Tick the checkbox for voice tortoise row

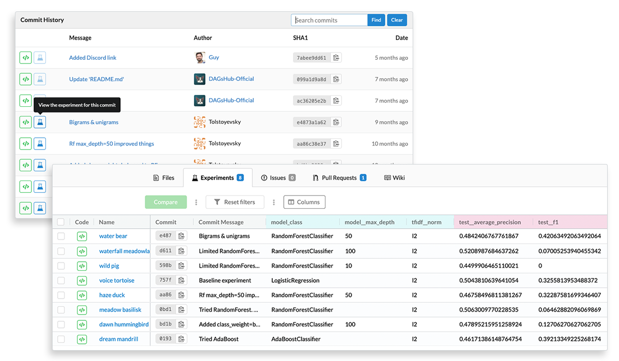[x=61, y=281]
